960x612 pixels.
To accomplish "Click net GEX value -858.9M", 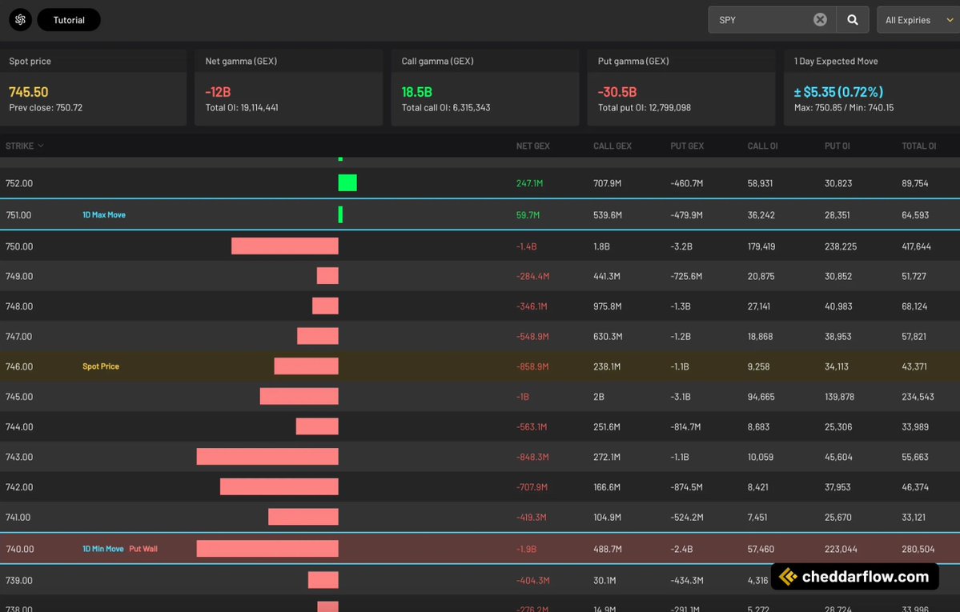I will (x=532, y=366).
